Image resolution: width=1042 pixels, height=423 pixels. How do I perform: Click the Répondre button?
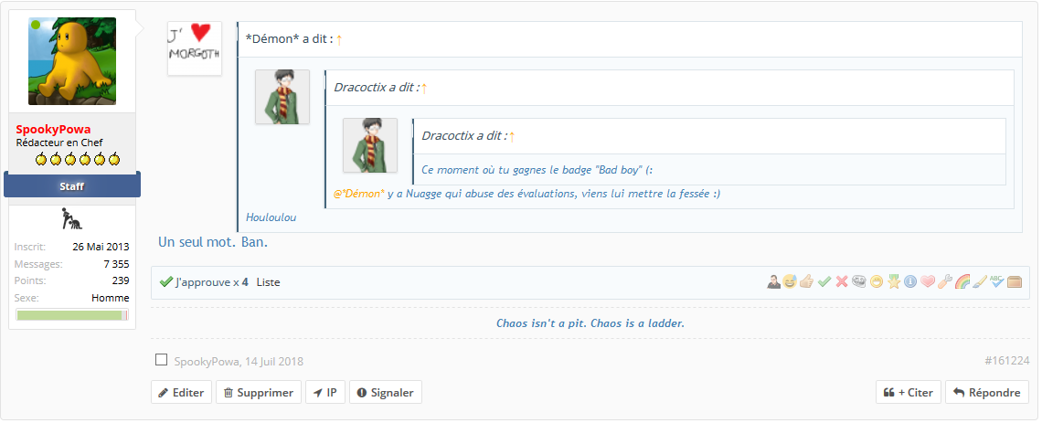click(986, 393)
